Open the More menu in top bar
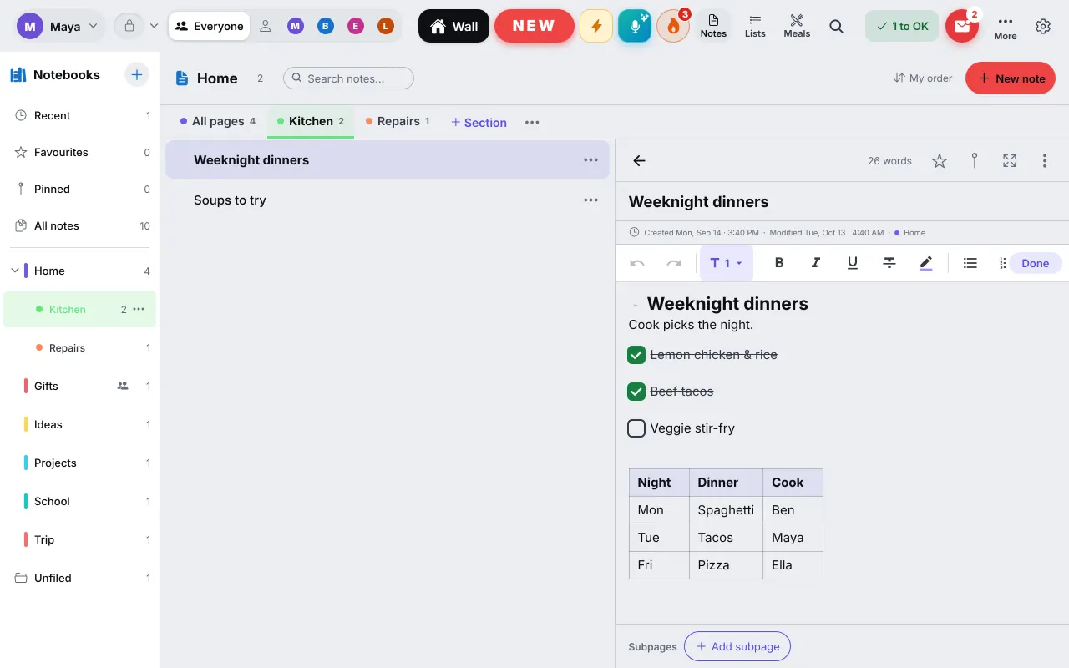Image resolution: width=1069 pixels, height=668 pixels. (x=1006, y=26)
